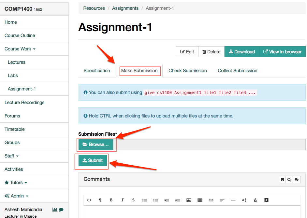
Task: Open Lecture Recordings page
Action: 34,102
